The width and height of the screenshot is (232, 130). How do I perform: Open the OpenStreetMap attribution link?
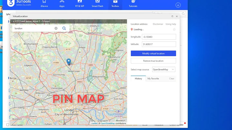pyautogui.click(x=108, y=123)
